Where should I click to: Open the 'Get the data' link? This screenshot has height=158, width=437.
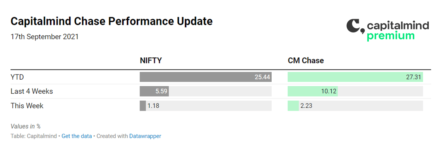77,136
